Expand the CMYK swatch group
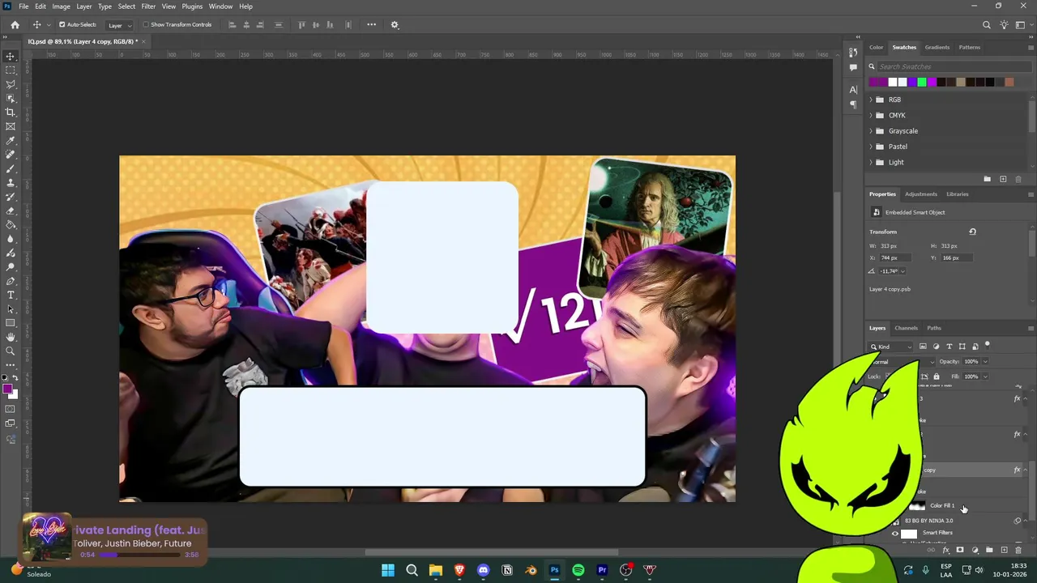Viewport: 1037px width, 583px height. click(871, 115)
